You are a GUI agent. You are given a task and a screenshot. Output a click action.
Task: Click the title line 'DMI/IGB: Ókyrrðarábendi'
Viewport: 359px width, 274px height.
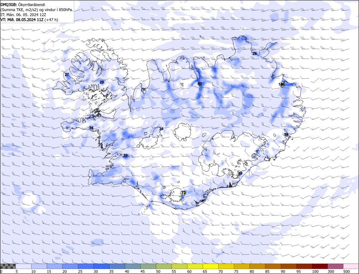[x=23, y=5]
